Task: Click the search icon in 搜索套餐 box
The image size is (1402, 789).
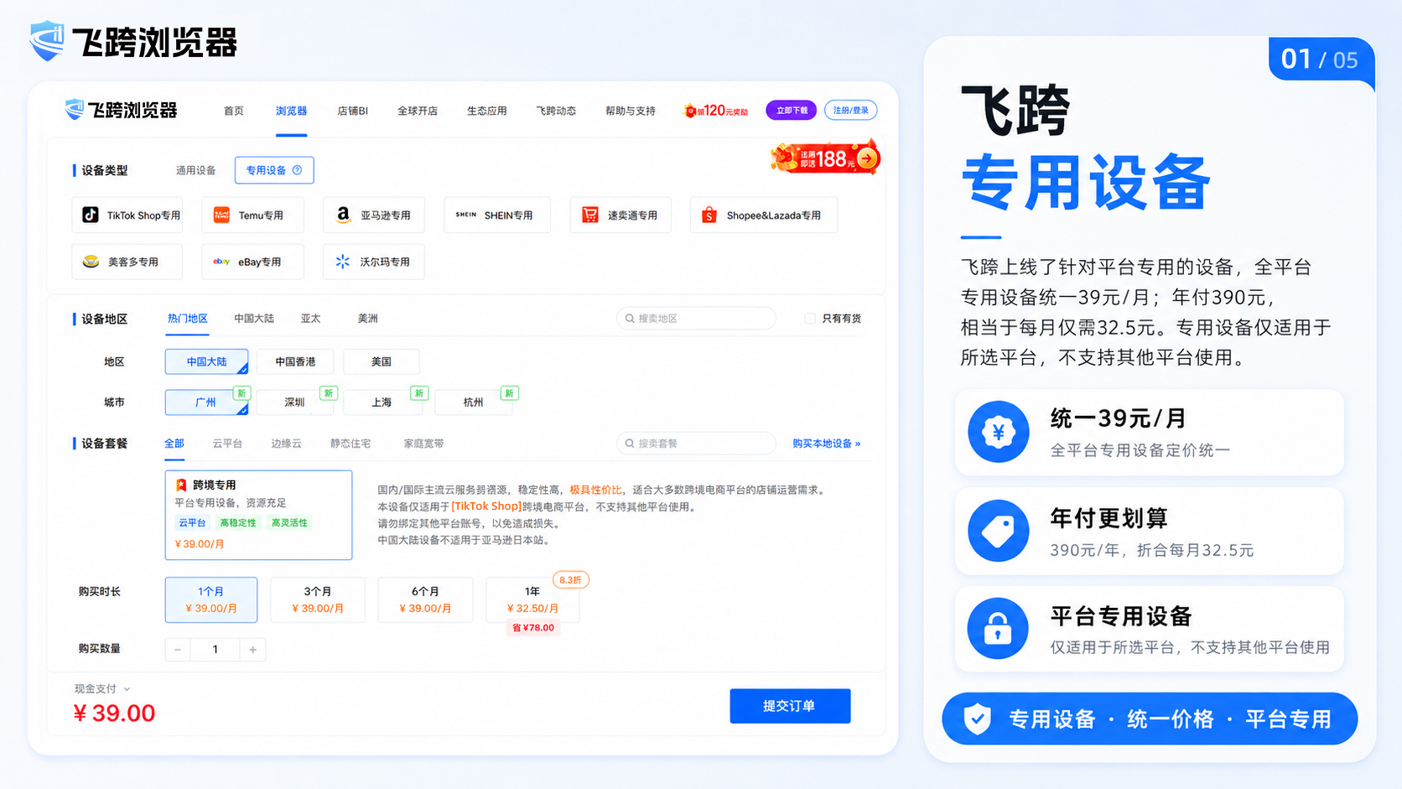Action: tap(630, 444)
